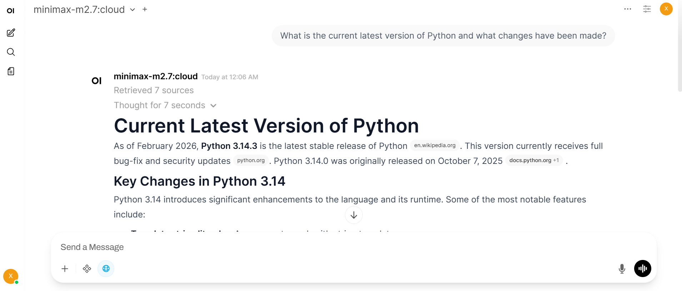
Task: Open the minimax-m2.7:cloud model selector dropdown
Action: point(84,10)
